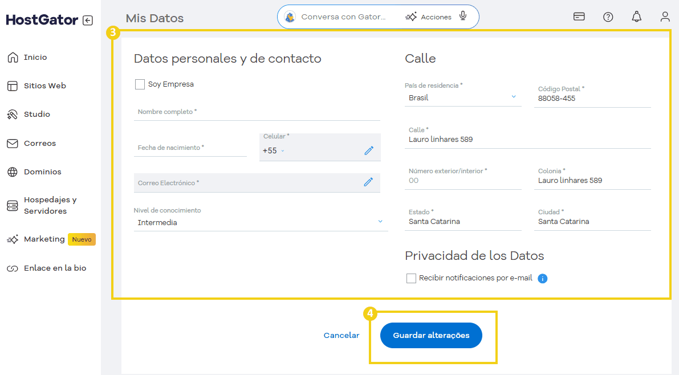Enable Recibir notificaciones por e-mail checkbox
679x375 pixels.
411,278
